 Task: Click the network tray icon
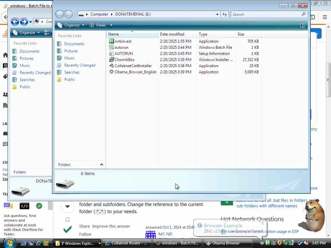(300, 243)
